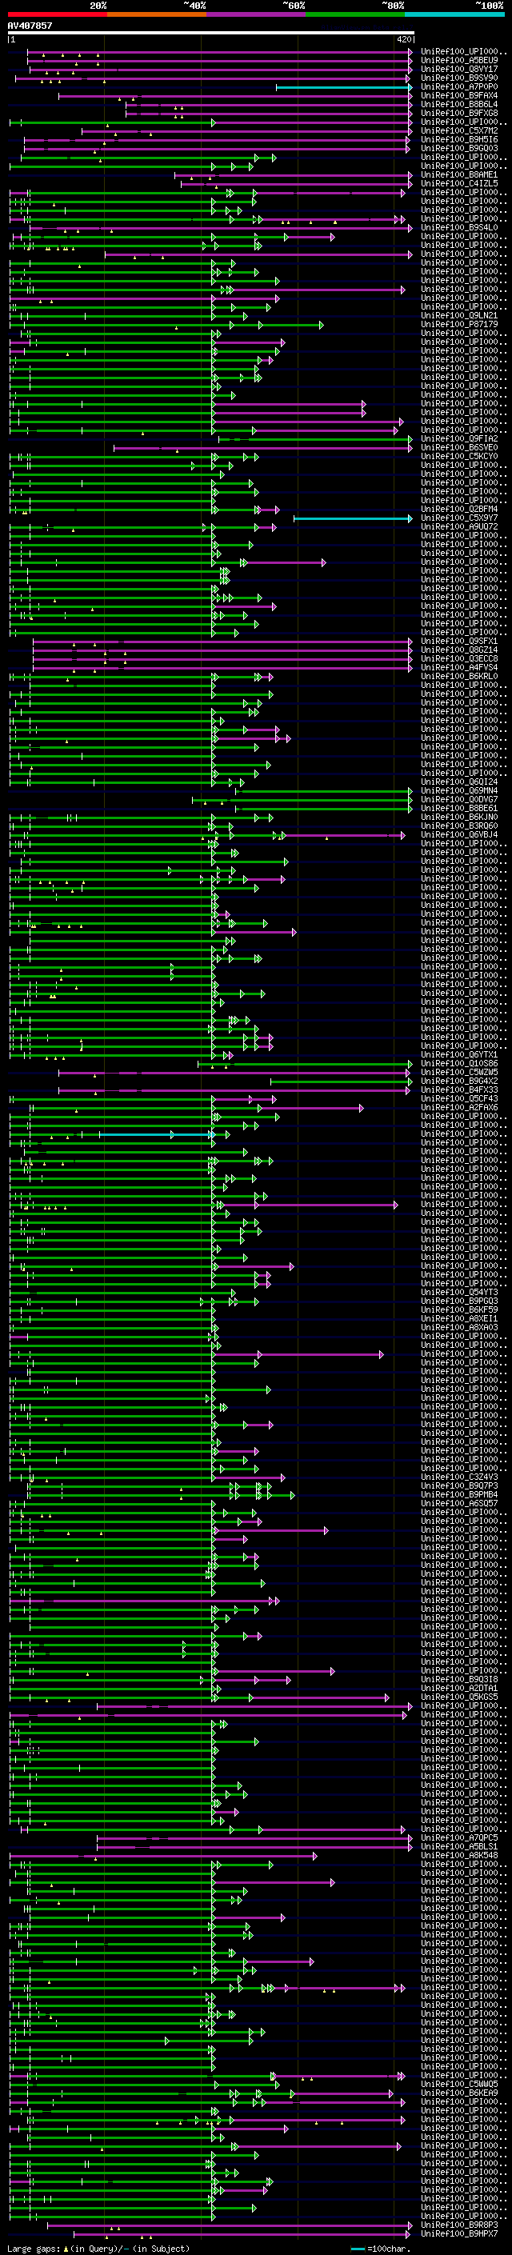The width and height of the screenshot is (512, 2255).
Task: Open hit UniRef100_A7P0P0
Action: click(x=458, y=86)
